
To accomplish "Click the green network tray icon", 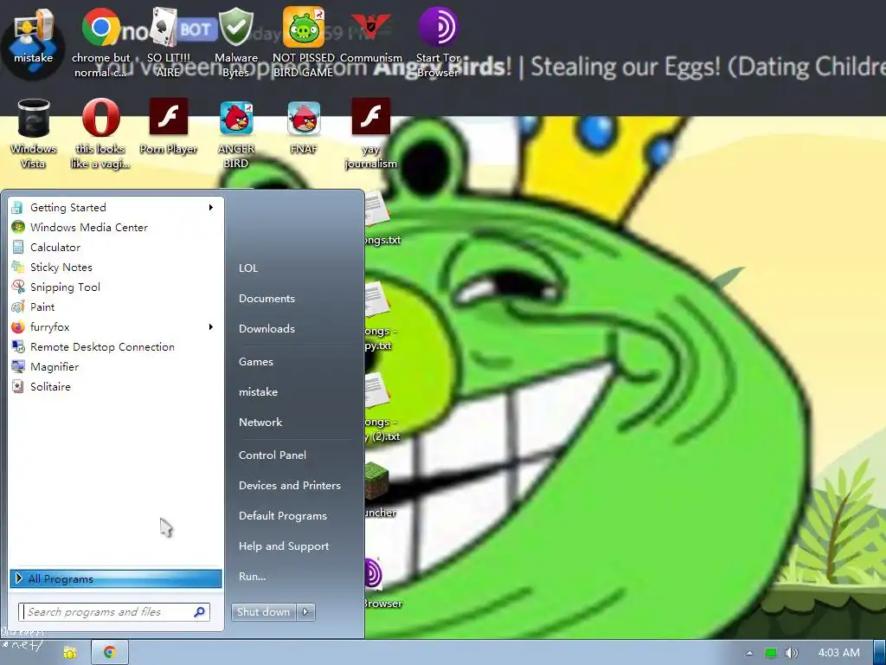I will coord(771,653).
